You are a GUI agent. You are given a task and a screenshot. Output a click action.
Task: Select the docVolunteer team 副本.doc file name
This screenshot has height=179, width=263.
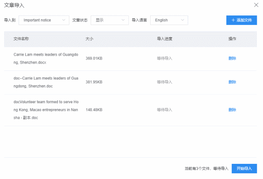46,110
